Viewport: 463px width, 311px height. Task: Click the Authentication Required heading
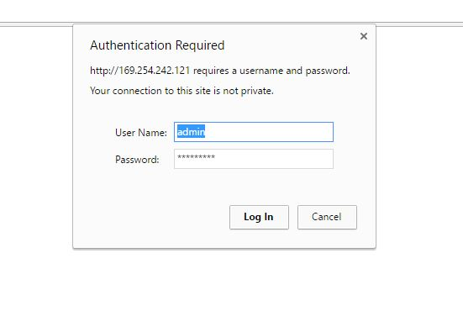[x=157, y=45]
